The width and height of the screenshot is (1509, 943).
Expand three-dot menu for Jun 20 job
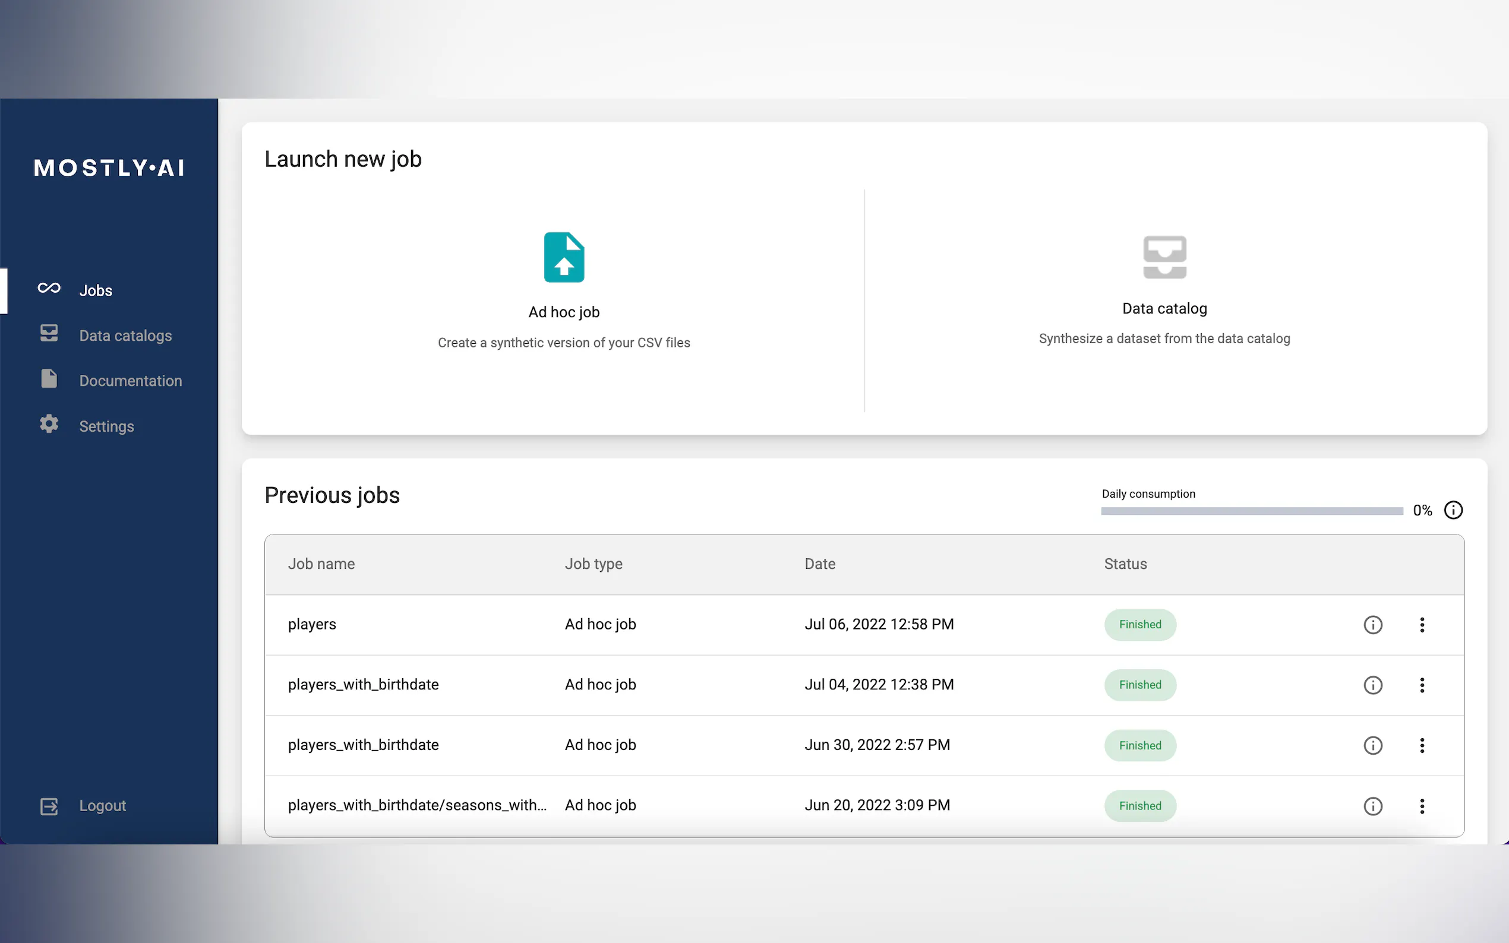coord(1422,806)
